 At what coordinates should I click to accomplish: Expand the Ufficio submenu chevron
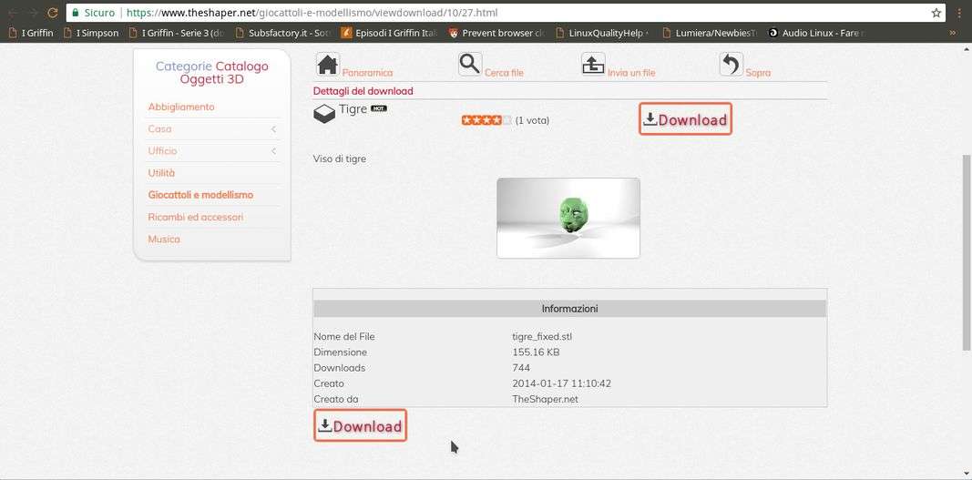coord(273,150)
